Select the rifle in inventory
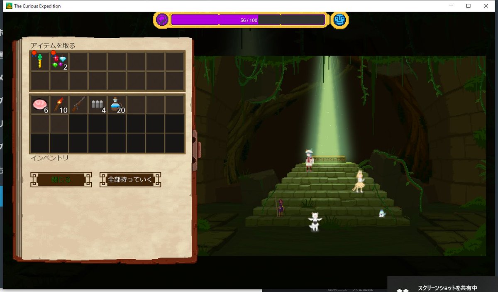The height and width of the screenshot is (292, 498). (x=78, y=105)
